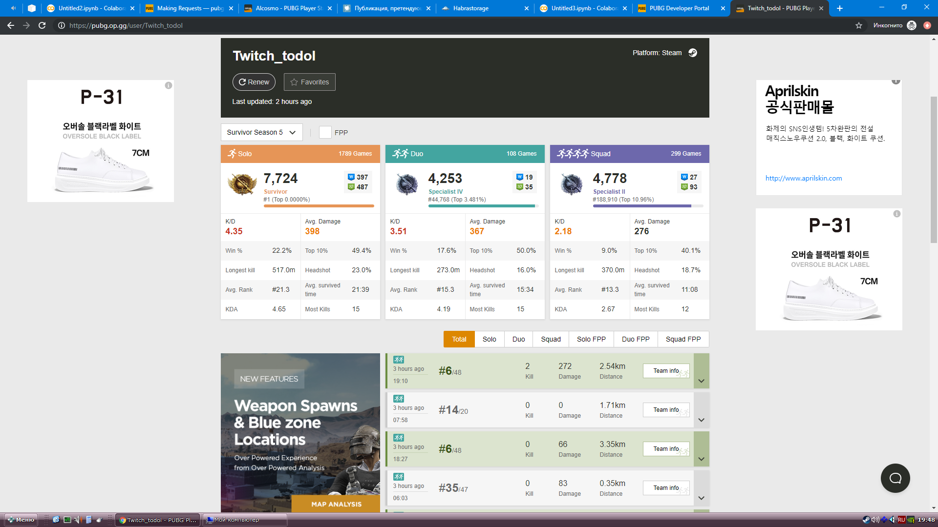Screen dimensions: 938x527
Task: Expand the #6/48 19:10 match details
Action: pos(701,381)
